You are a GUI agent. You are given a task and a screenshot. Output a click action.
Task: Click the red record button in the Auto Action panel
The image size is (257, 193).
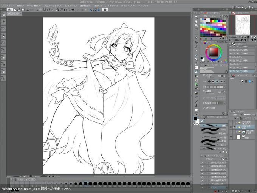pos(215,191)
